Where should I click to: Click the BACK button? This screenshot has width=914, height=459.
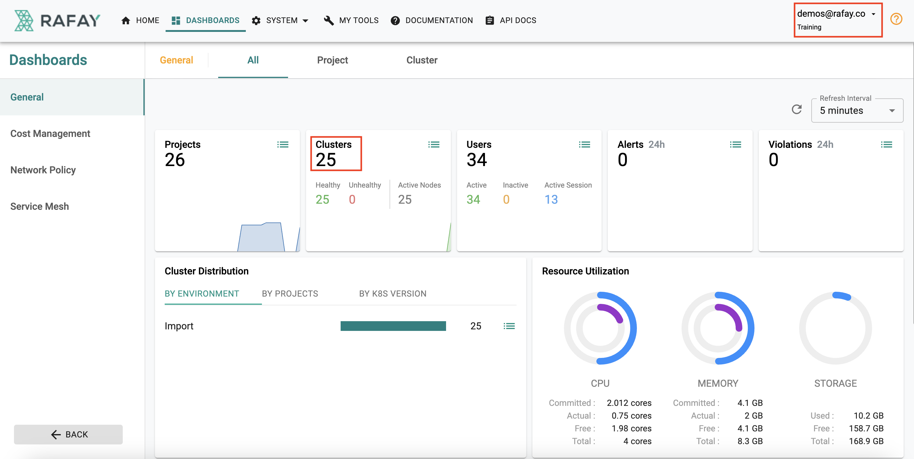click(x=68, y=434)
